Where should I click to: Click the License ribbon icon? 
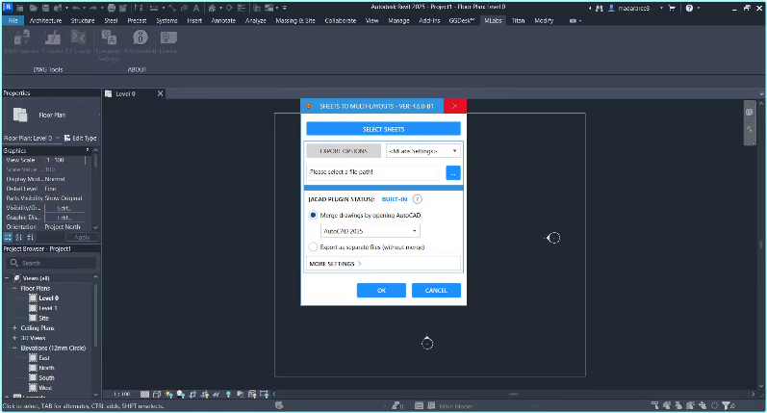tap(168, 38)
